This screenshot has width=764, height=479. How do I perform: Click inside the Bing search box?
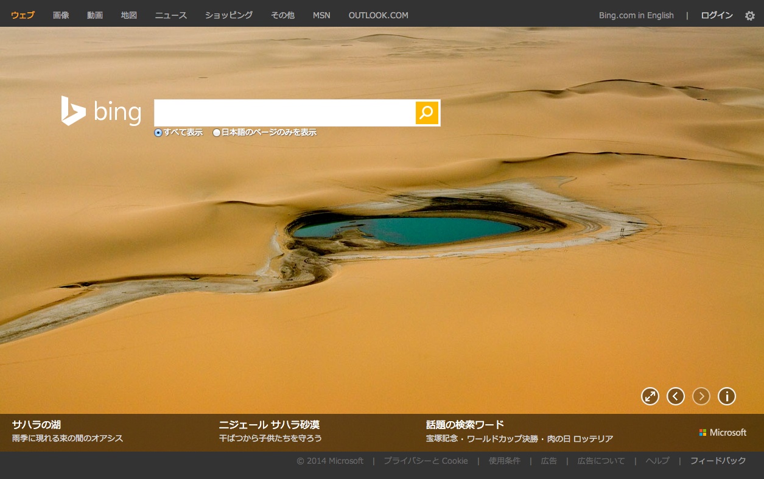point(284,113)
